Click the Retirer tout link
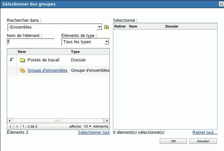The image size is (224, 151). point(205,132)
